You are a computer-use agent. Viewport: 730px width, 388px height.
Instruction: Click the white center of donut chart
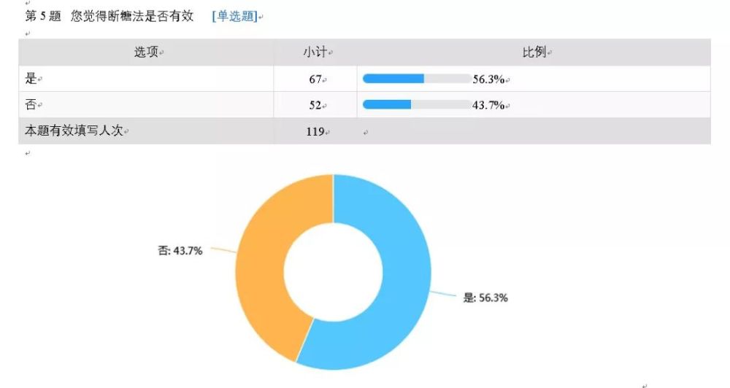pyautogui.click(x=334, y=272)
